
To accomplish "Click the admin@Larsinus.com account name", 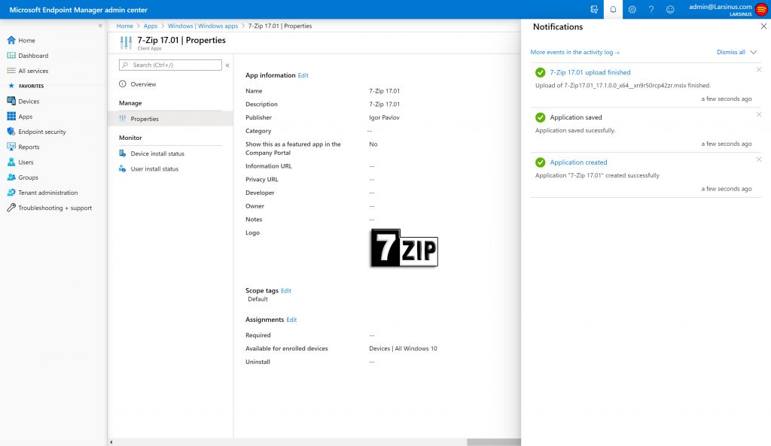I will 721,6.
